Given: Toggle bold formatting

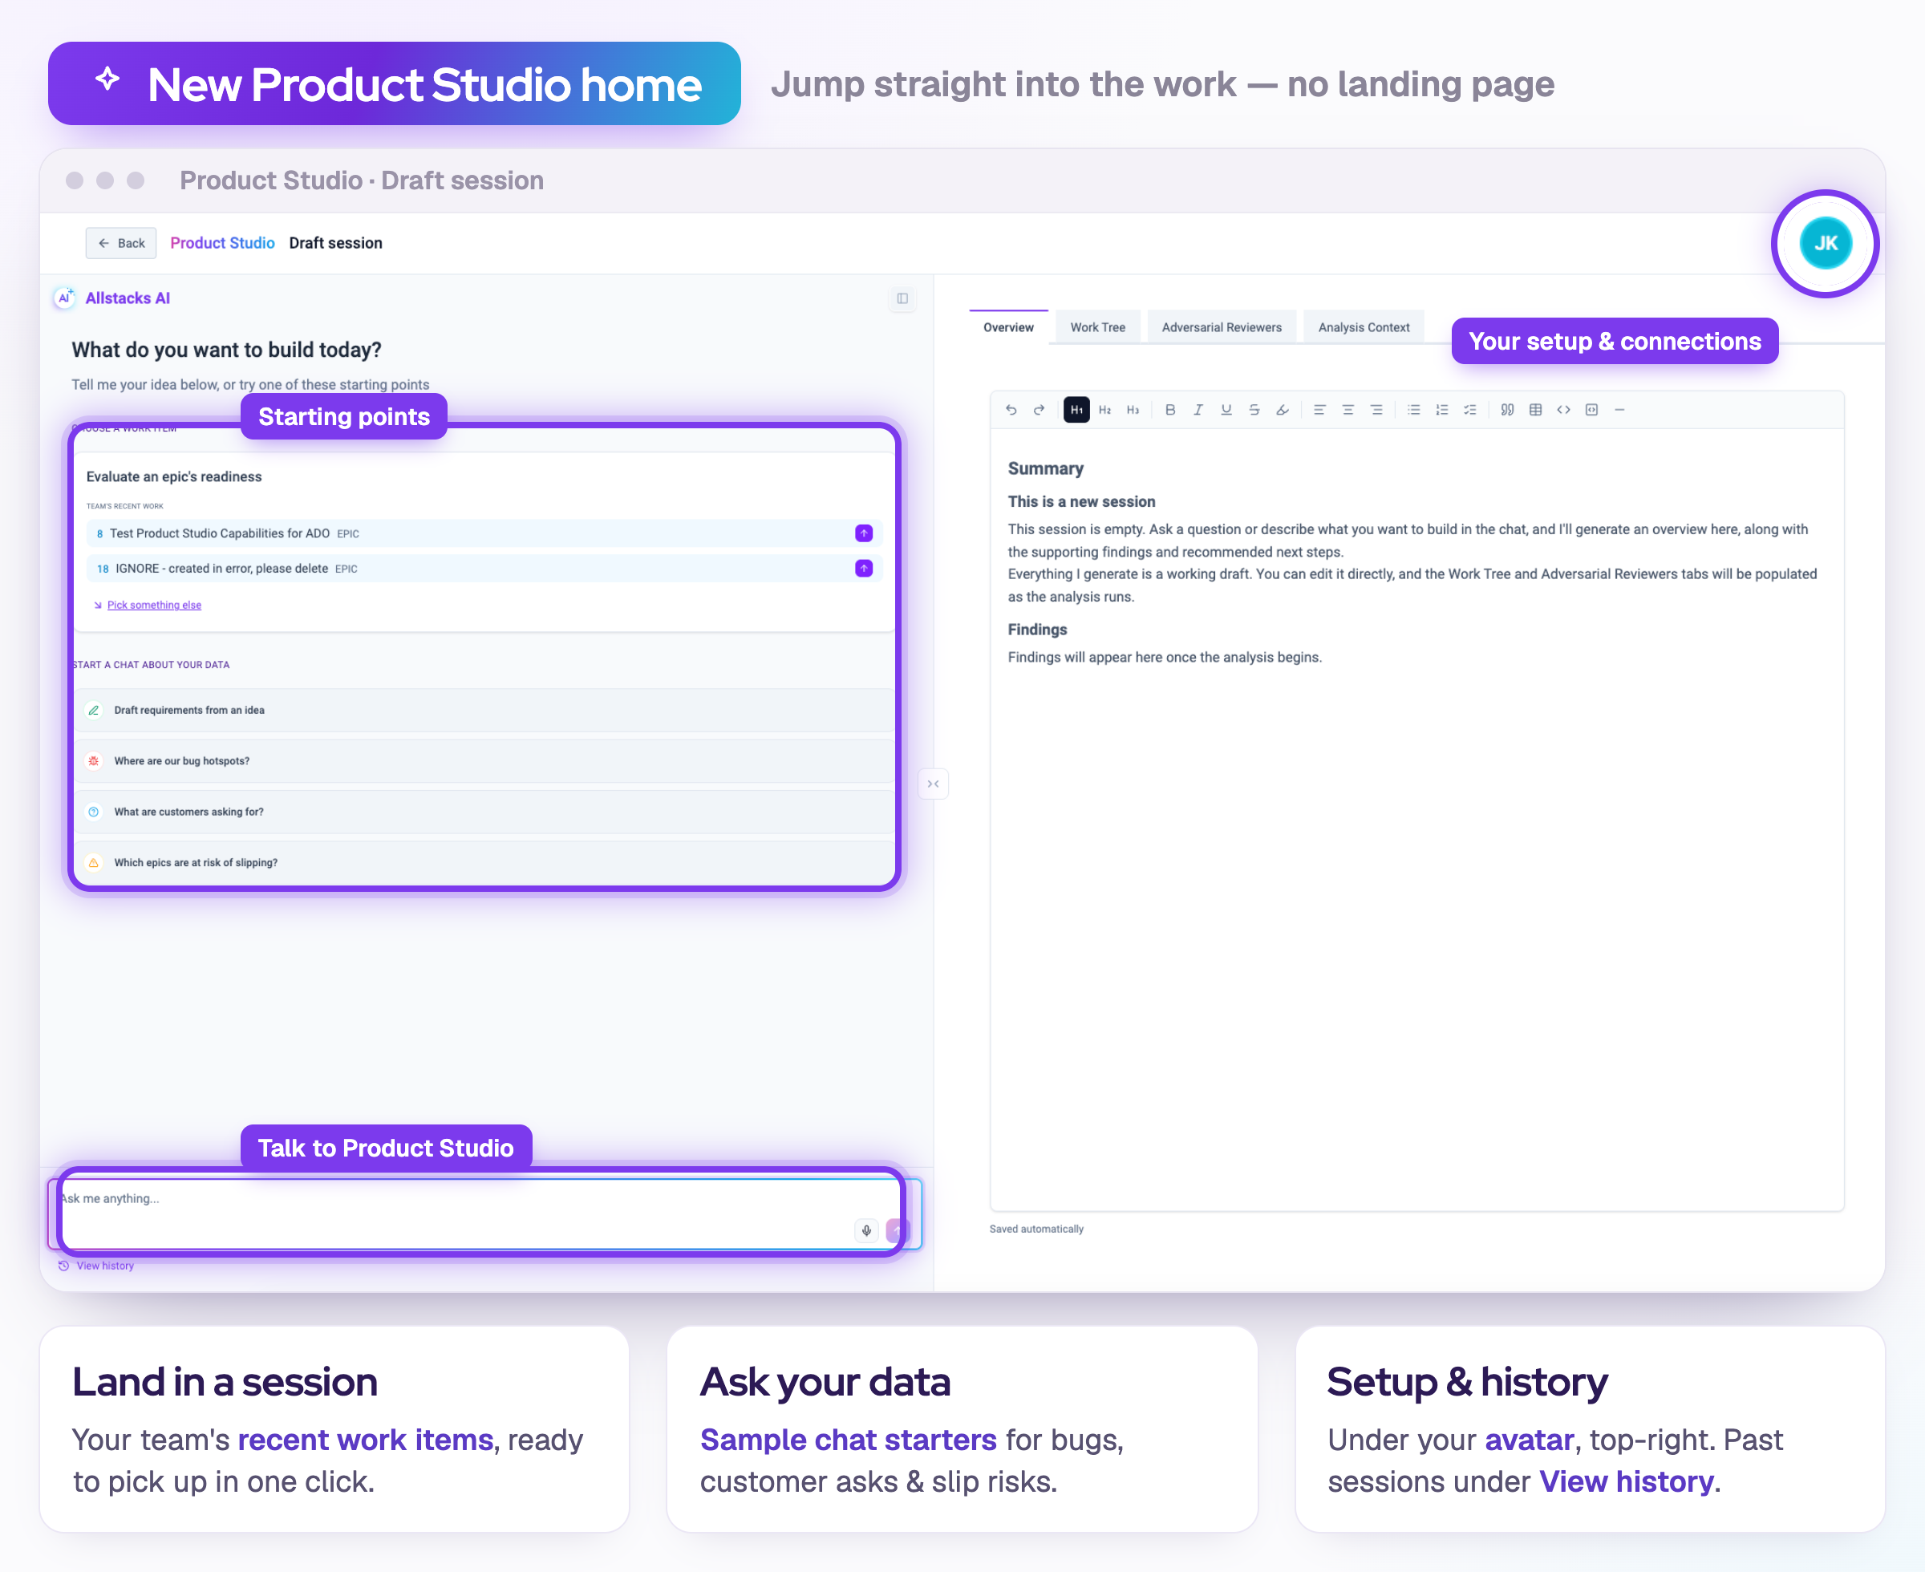Looking at the screenshot, I should 1170,410.
